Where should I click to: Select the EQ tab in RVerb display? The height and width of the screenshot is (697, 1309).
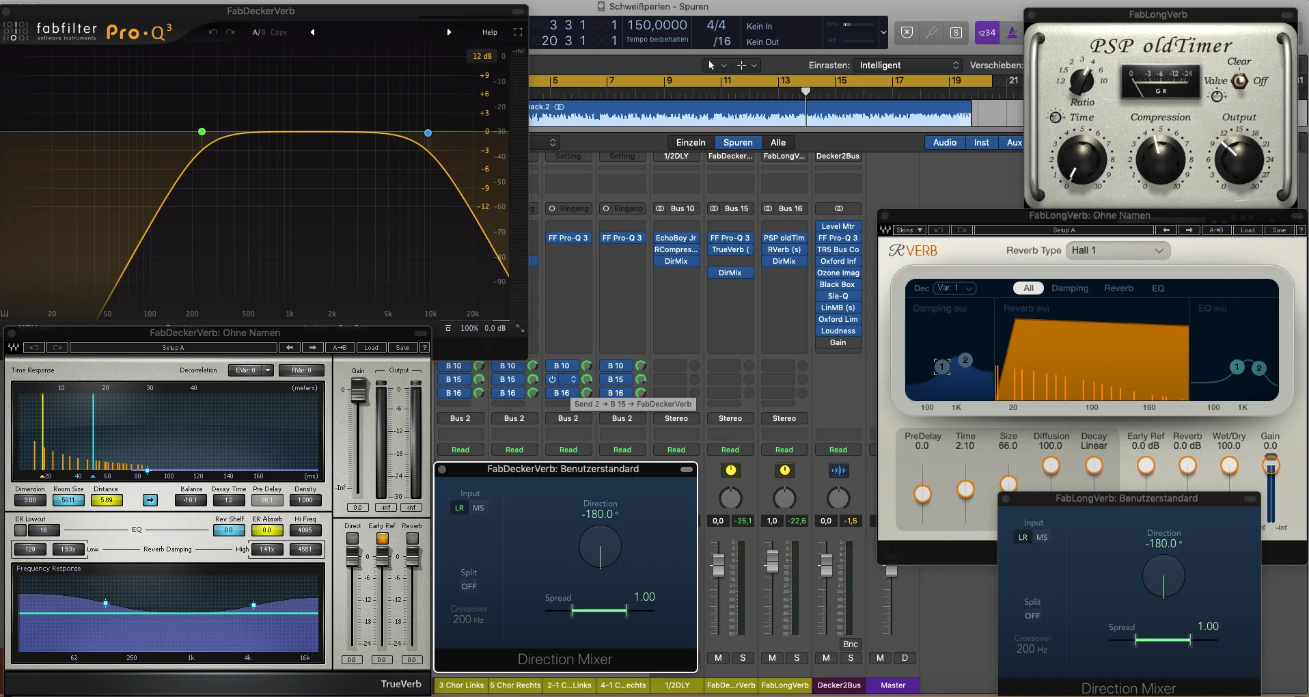pyautogui.click(x=1158, y=288)
